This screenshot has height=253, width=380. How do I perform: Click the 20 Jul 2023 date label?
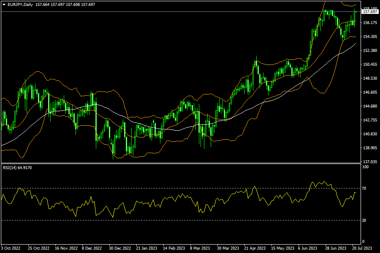point(362,248)
